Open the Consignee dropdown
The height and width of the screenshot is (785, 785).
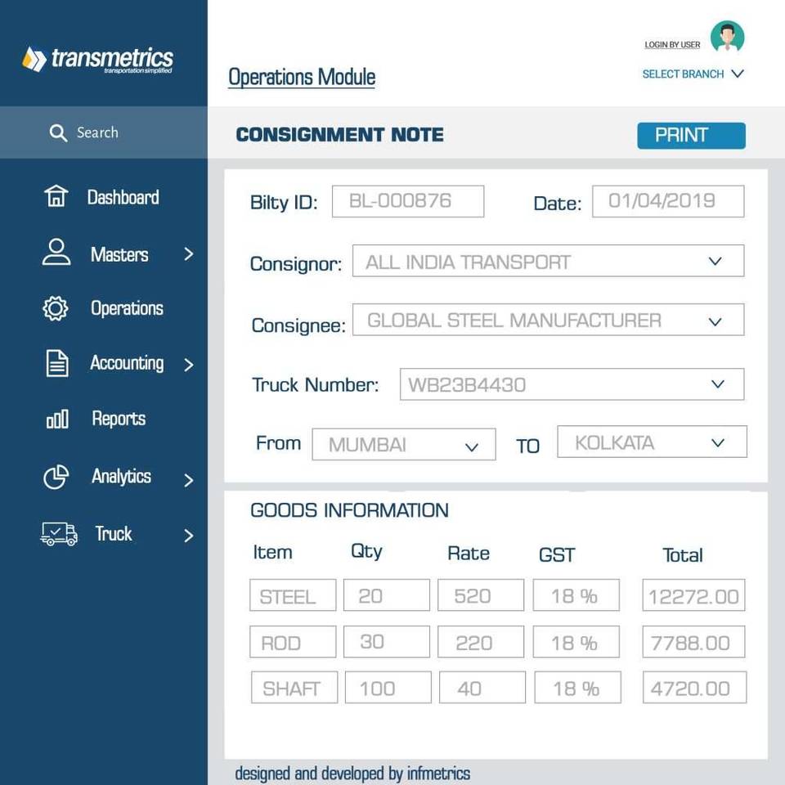pyautogui.click(x=548, y=320)
